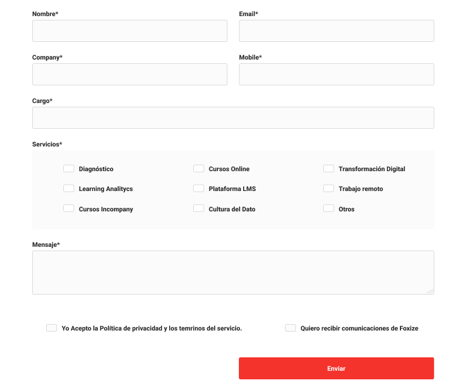Screen dimensions: 467x389
Task: Select the Learning Analitycs checkbox
Action: click(x=69, y=189)
